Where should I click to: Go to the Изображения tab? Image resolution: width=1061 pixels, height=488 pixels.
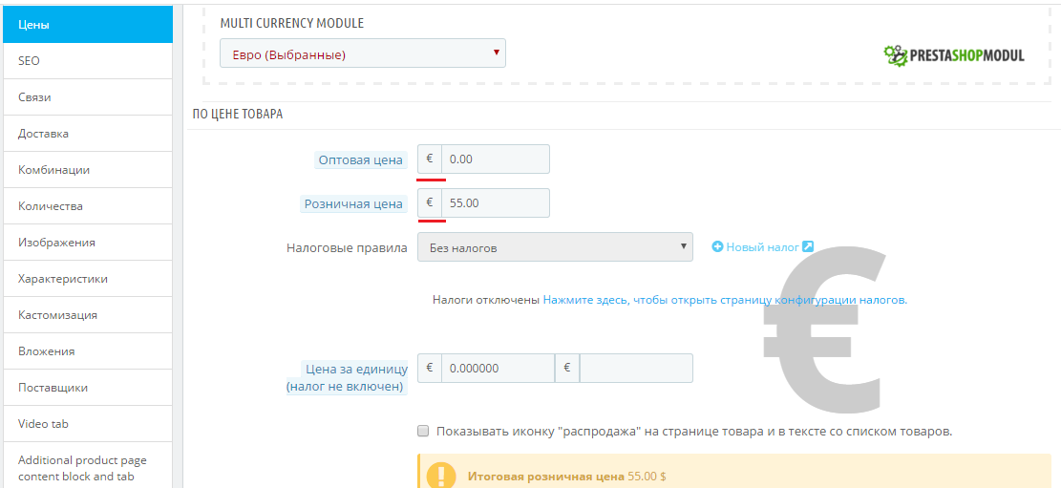[88, 243]
